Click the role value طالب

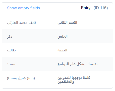coord(11,50)
